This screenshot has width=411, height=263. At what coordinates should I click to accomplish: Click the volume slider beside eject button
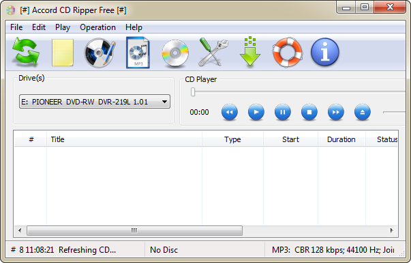(x=395, y=112)
